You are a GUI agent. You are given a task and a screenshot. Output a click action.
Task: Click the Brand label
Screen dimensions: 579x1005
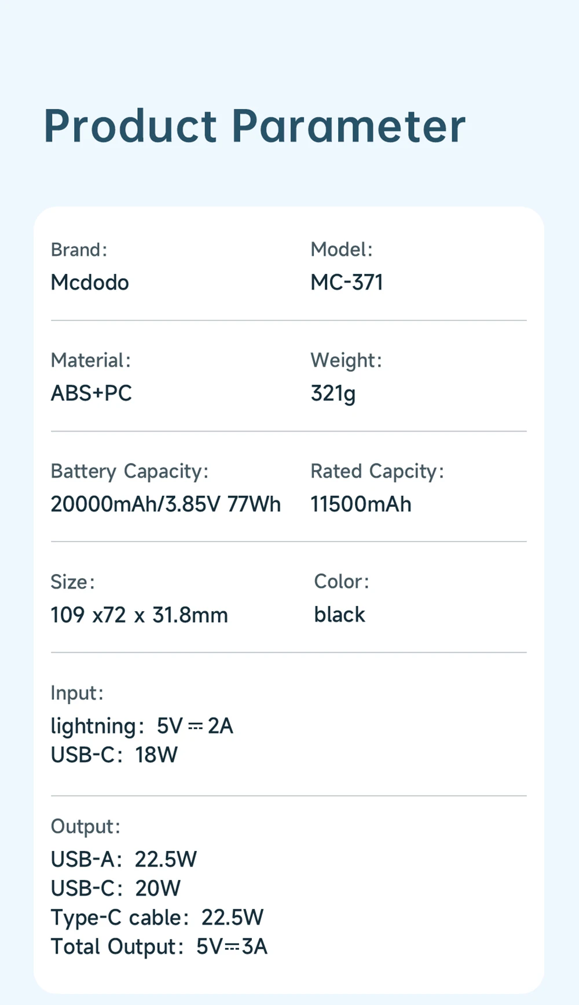(x=79, y=250)
